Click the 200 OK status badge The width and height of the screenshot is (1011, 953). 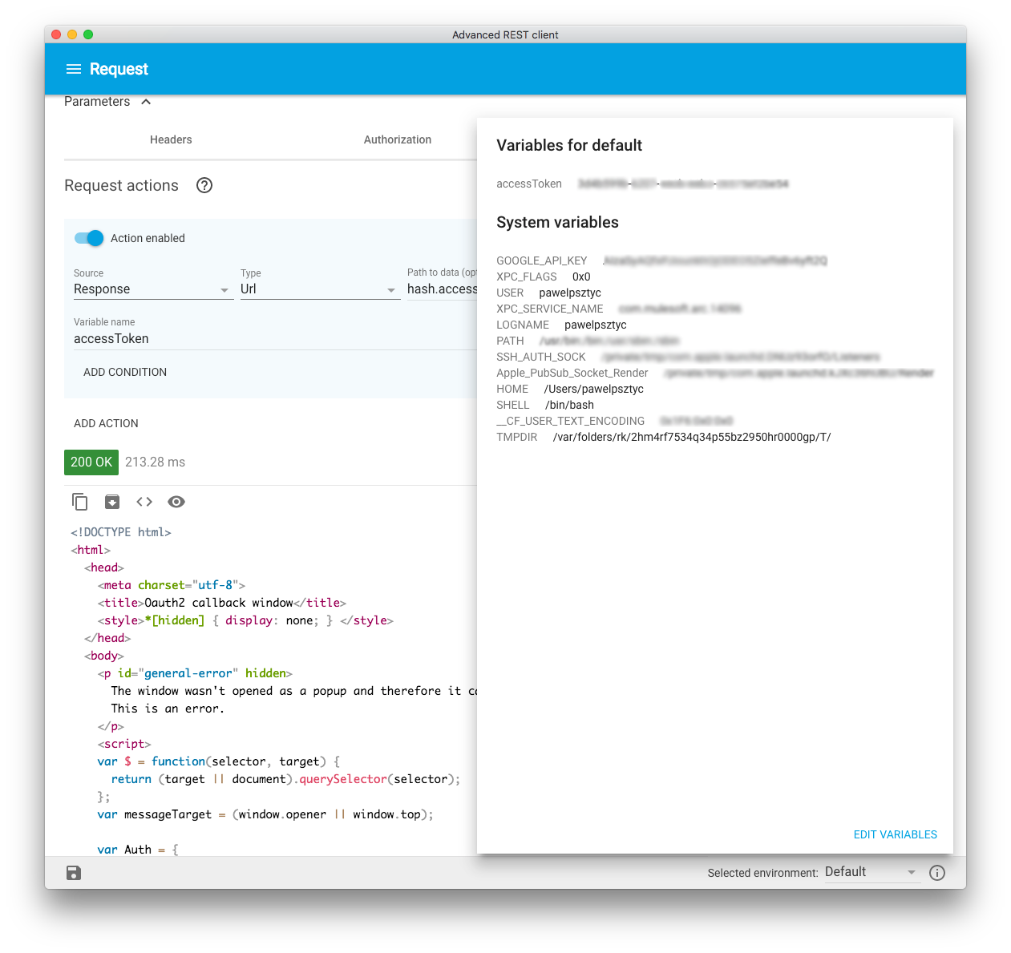pyautogui.click(x=91, y=462)
